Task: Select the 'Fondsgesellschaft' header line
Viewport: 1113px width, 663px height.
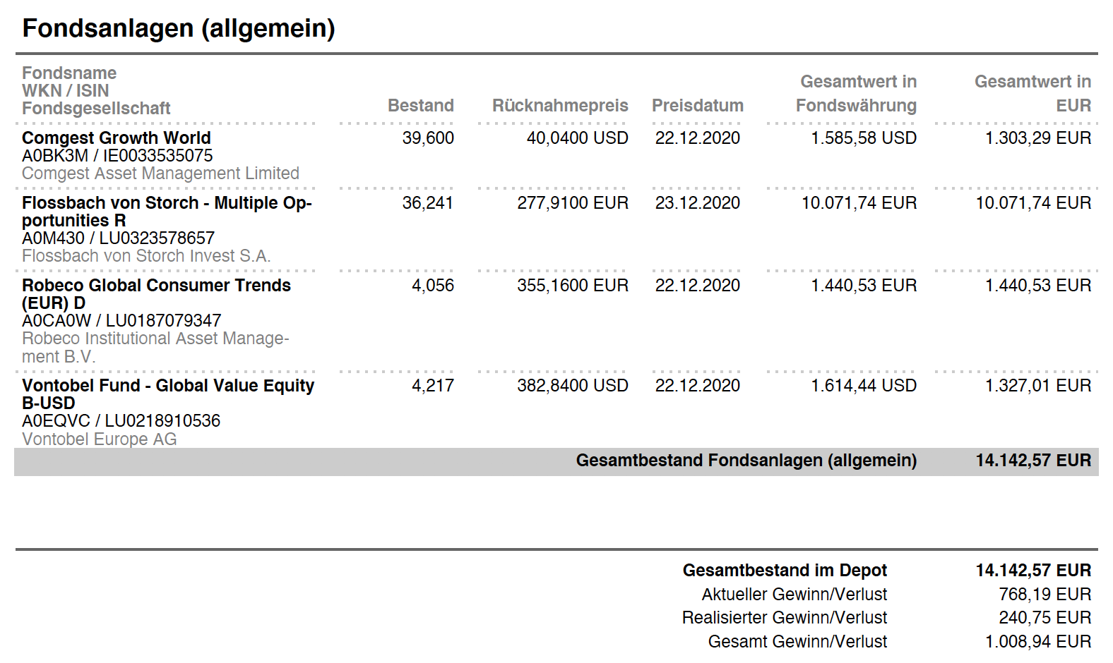Action: pos(96,109)
